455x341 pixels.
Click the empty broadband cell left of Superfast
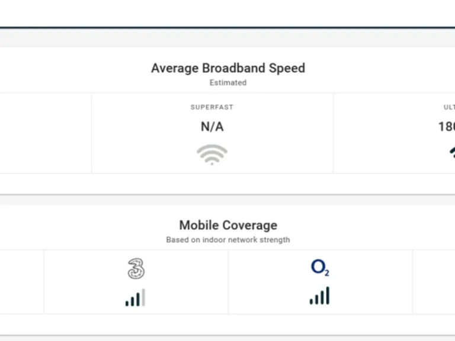(x=45, y=133)
